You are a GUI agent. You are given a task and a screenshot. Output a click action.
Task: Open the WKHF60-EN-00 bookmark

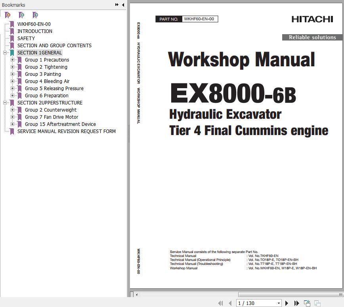point(34,24)
